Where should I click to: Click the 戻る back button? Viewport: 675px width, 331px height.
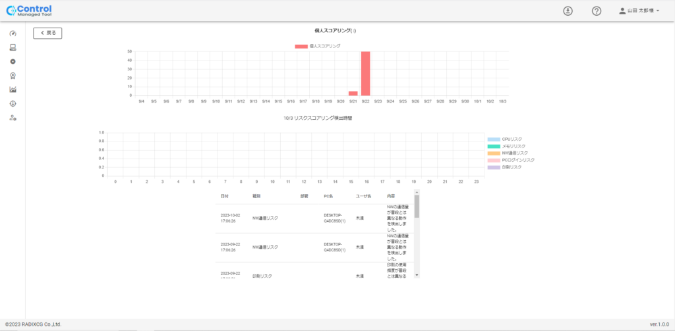(x=47, y=33)
